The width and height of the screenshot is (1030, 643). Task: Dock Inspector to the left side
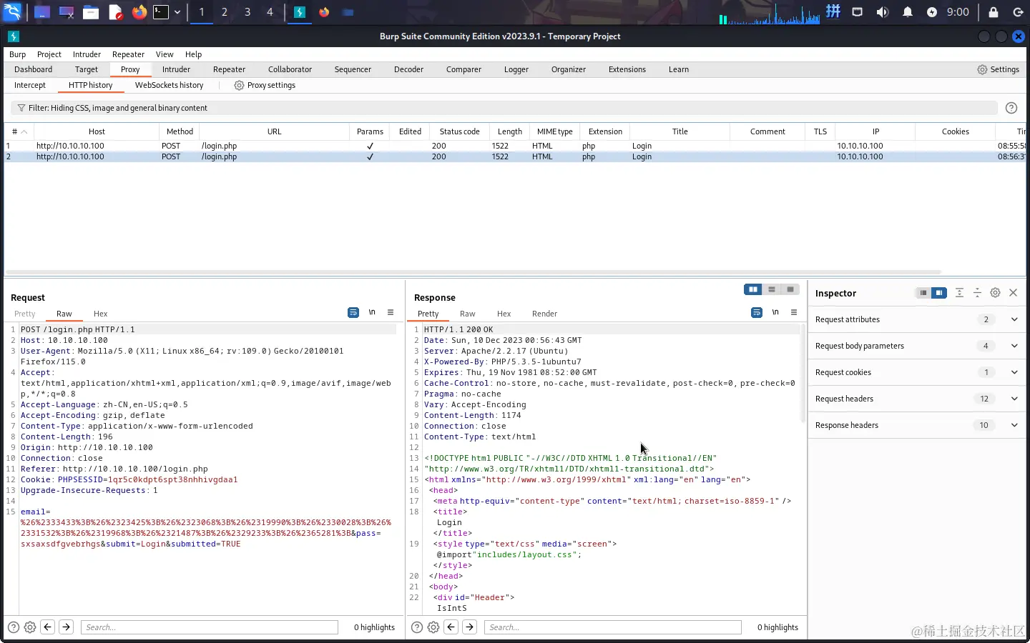coord(923,293)
